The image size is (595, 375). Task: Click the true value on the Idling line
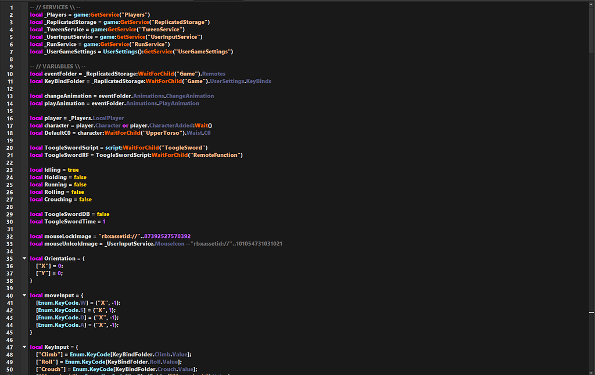point(73,170)
